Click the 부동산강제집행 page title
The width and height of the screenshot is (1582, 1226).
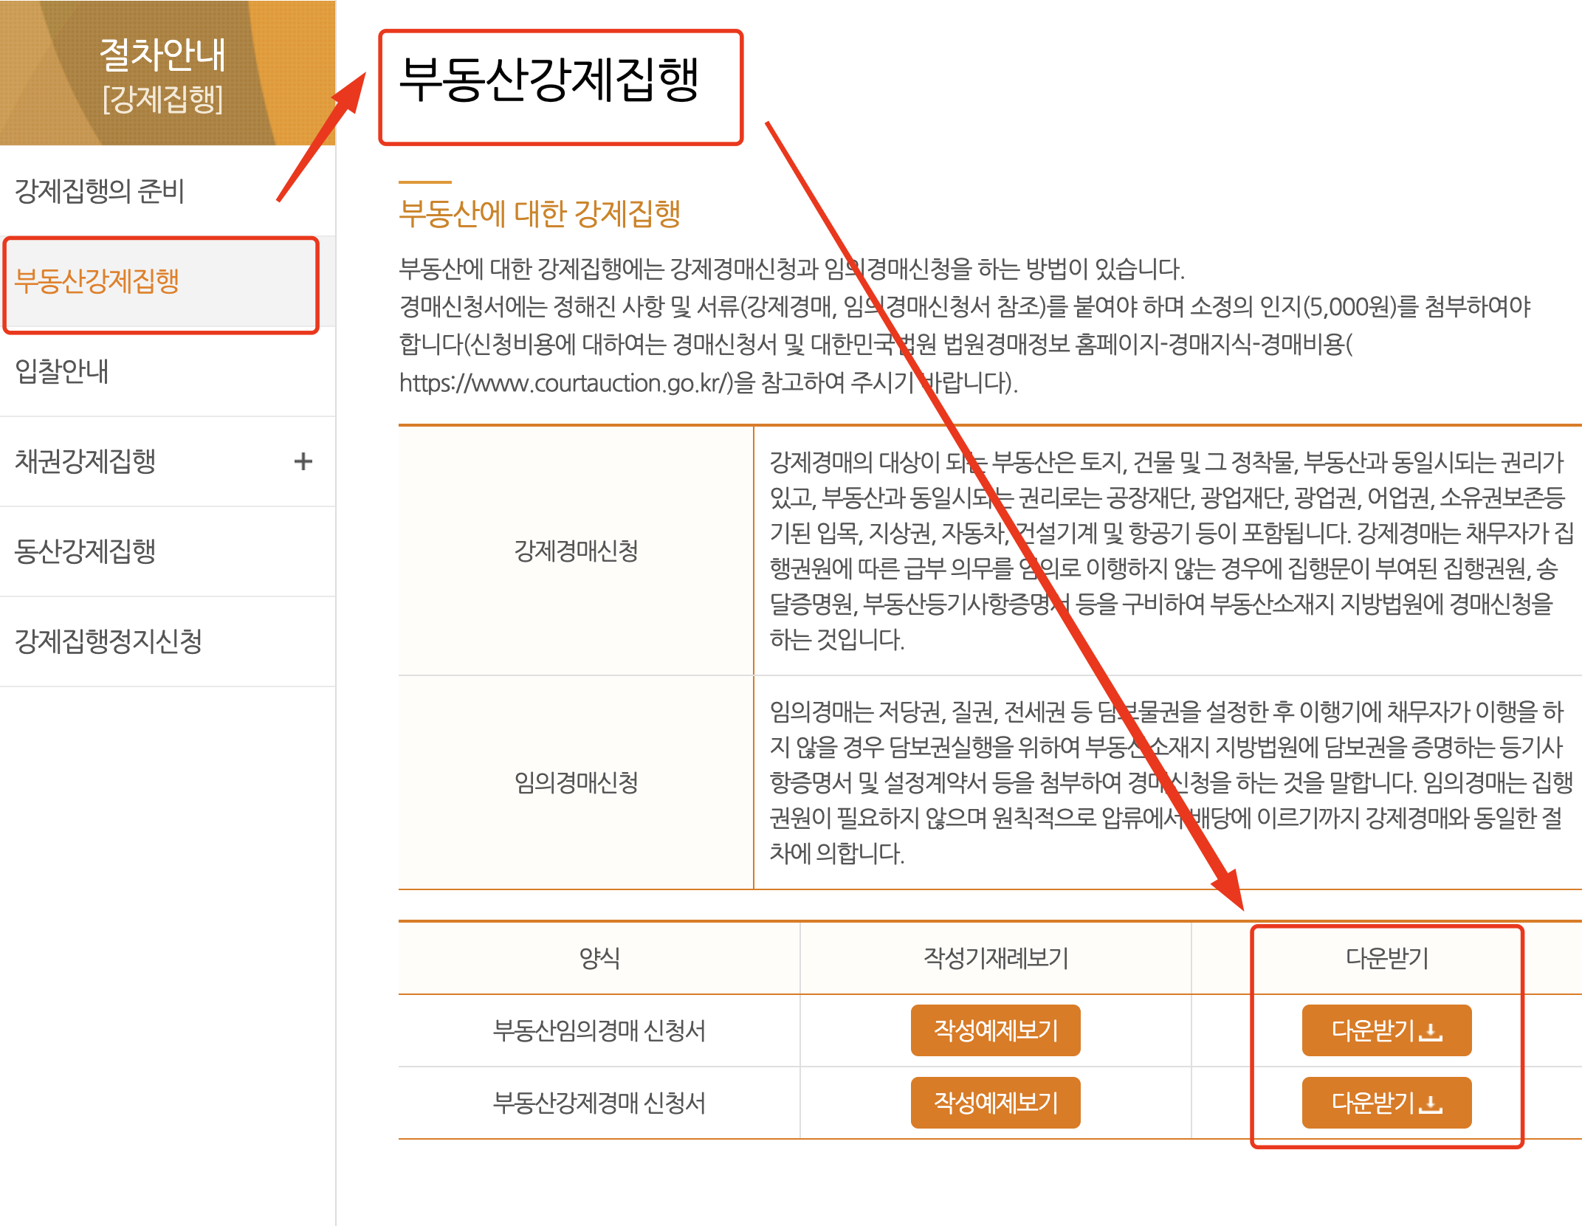coord(548,80)
